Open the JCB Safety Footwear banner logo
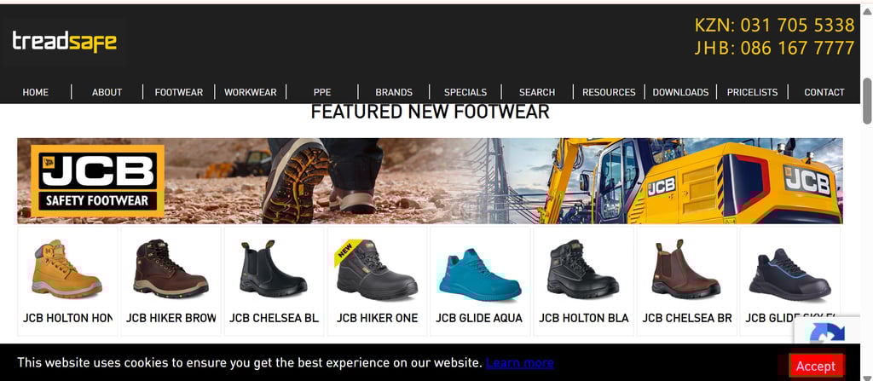The height and width of the screenshot is (381, 873). [97, 181]
